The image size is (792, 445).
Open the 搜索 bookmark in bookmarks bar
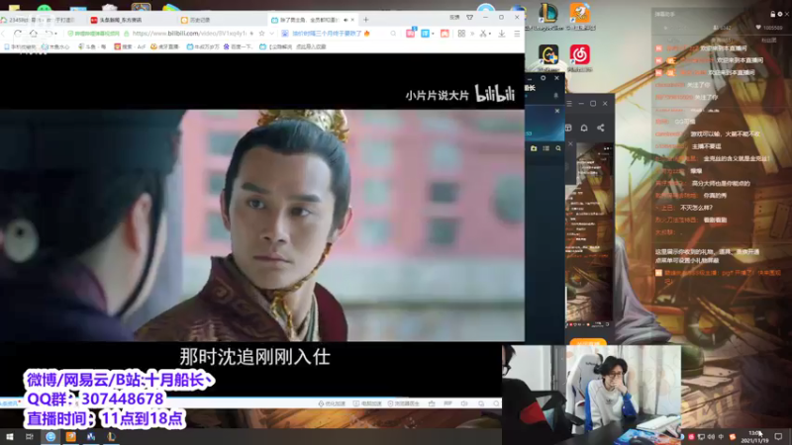click(x=130, y=46)
